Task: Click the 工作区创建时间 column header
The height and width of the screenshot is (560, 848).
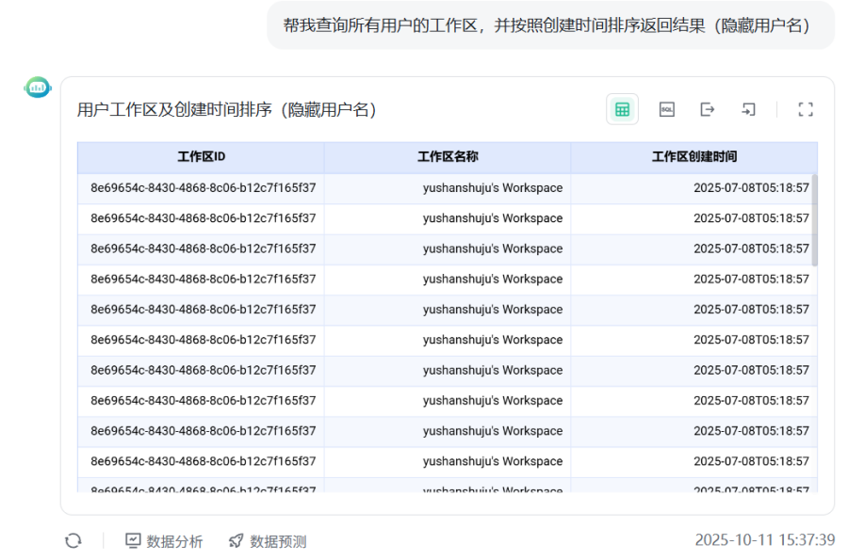Action: click(693, 157)
